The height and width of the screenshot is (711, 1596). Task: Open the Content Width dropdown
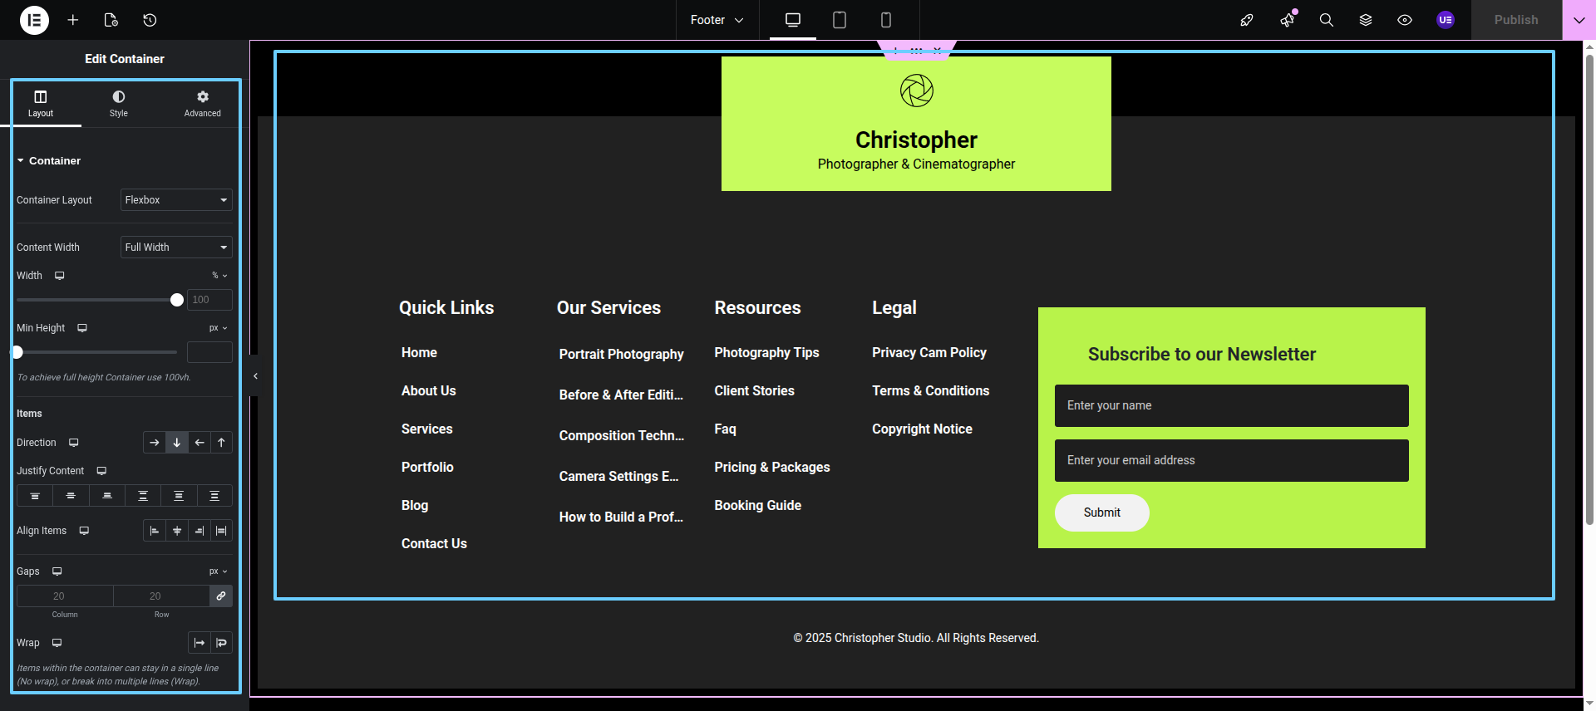[176, 248]
